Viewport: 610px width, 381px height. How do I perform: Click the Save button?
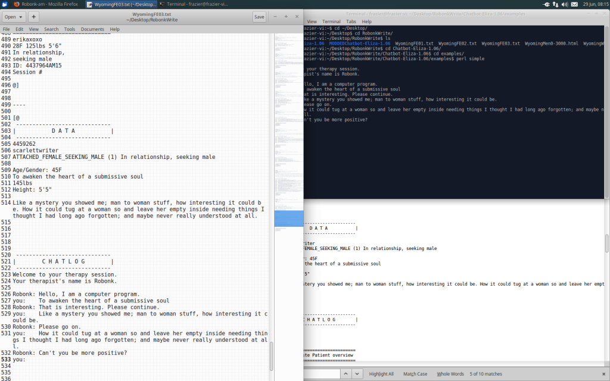(259, 17)
